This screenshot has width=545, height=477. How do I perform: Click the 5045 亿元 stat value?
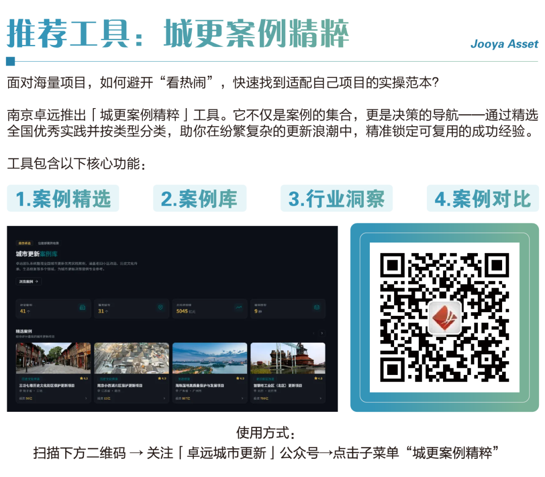186,311
